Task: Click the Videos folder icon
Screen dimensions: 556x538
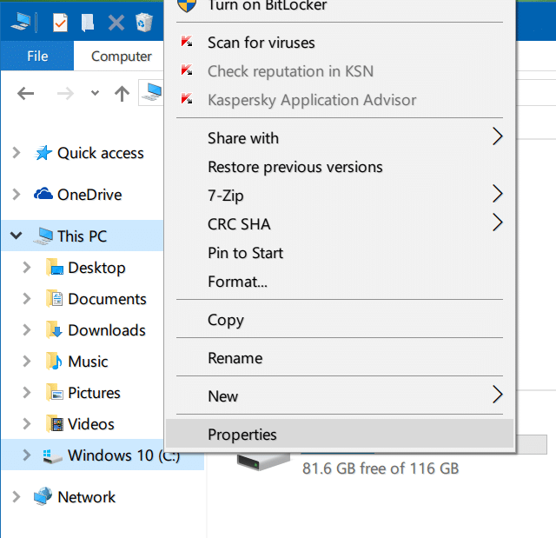Action: pyautogui.click(x=54, y=423)
